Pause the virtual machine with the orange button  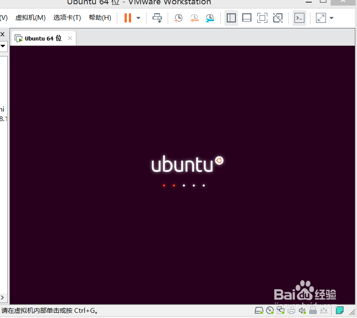pyautogui.click(x=128, y=18)
